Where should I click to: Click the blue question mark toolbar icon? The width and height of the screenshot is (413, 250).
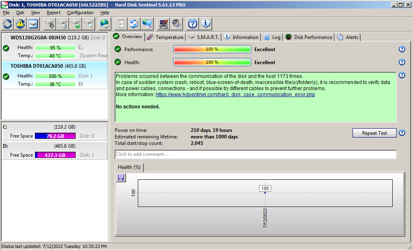(193, 24)
